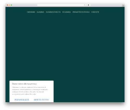
Task: Open the CONTATTI page link
Action: coord(95,12)
